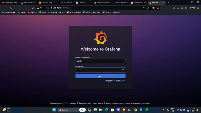The height and width of the screenshot is (113, 201).
Task: Show password with the eye icon
Action: [x=123, y=70]
